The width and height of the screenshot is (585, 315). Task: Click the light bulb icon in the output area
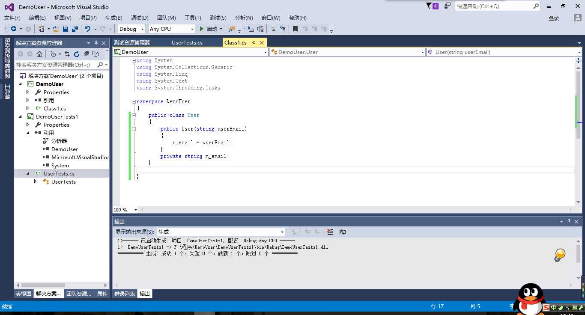pyautogui.click(x=560, y=255)
